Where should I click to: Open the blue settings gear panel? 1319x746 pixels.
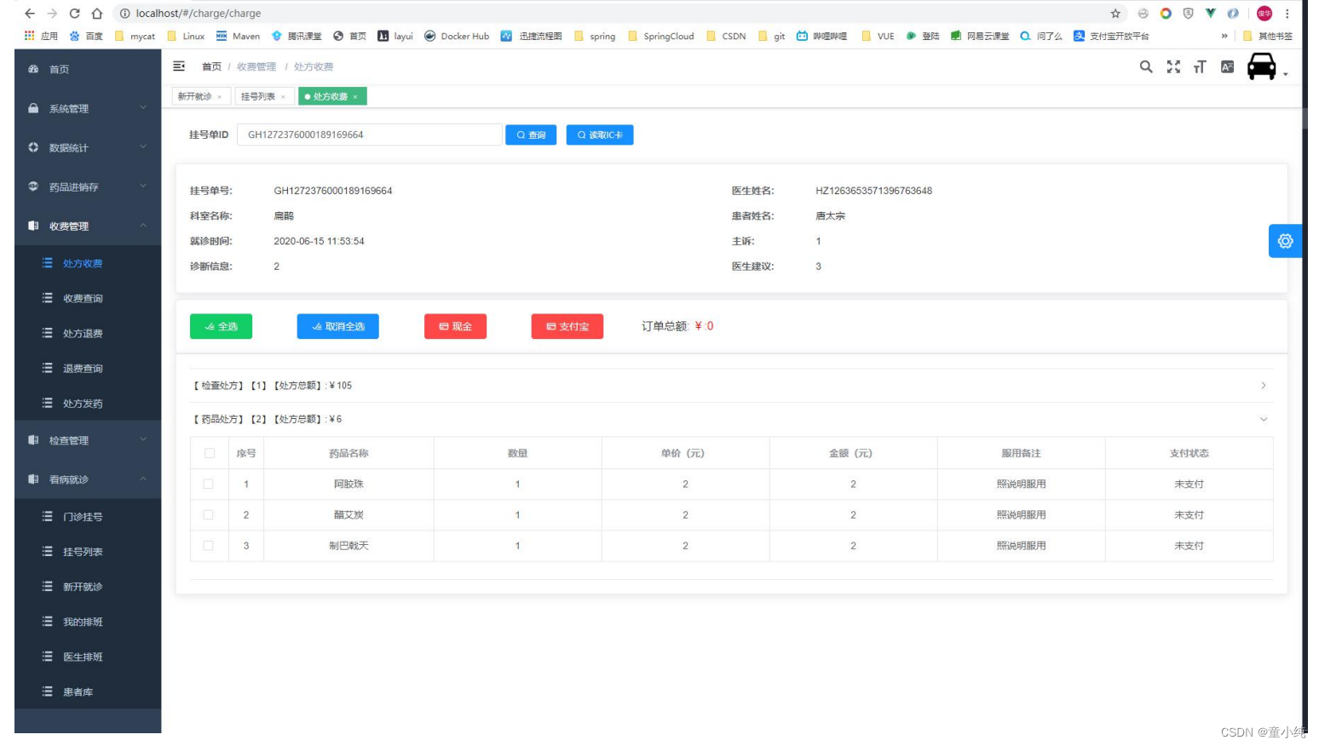tap(1285, 241)
